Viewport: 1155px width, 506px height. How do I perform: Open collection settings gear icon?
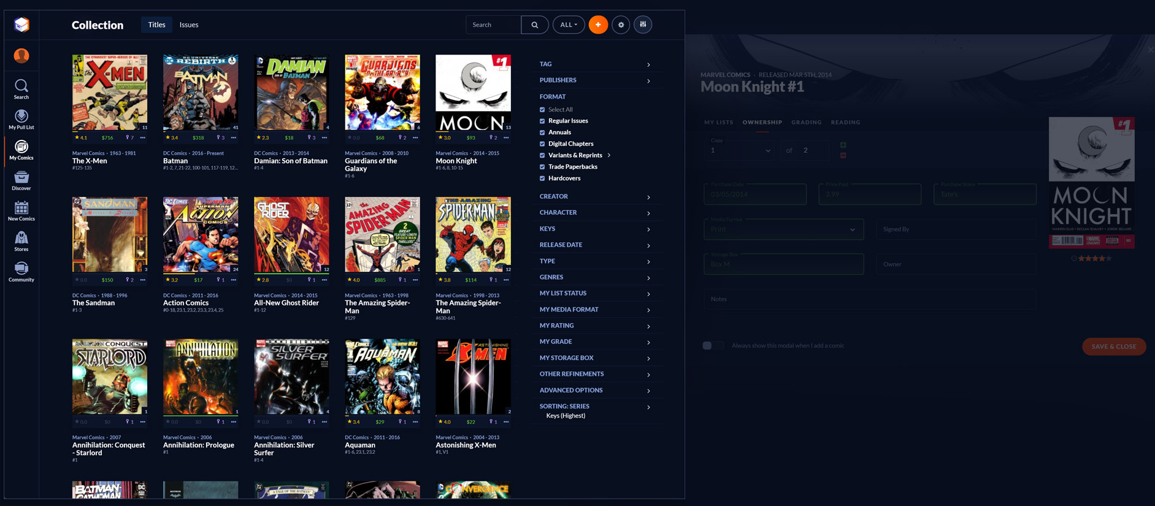click(621, 25)
